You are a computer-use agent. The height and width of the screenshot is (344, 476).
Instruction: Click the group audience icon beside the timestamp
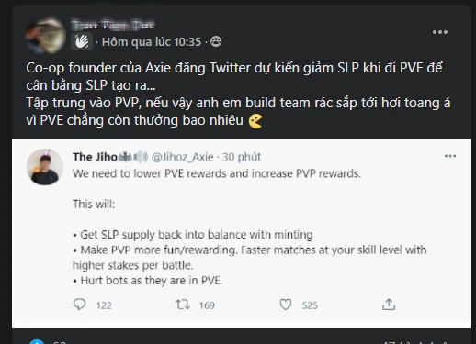click(x=216, y=41)
